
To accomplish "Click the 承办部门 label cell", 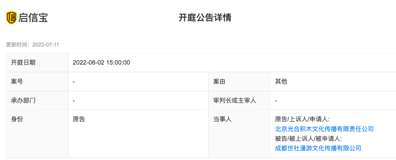I will 37,100.
